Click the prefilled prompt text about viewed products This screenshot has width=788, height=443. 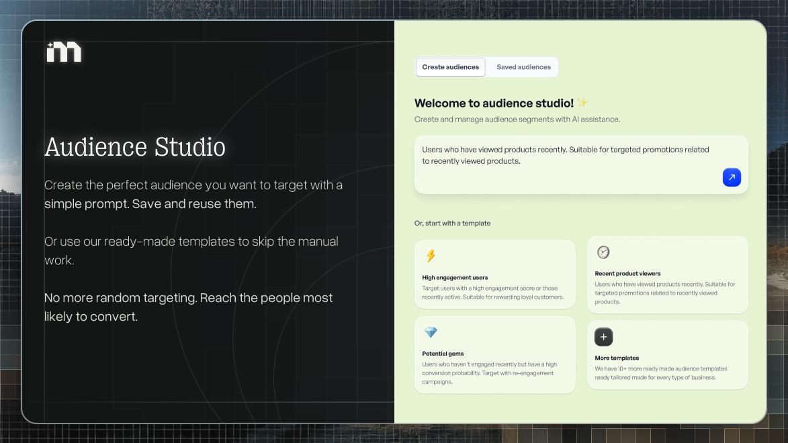pos(566,155)
